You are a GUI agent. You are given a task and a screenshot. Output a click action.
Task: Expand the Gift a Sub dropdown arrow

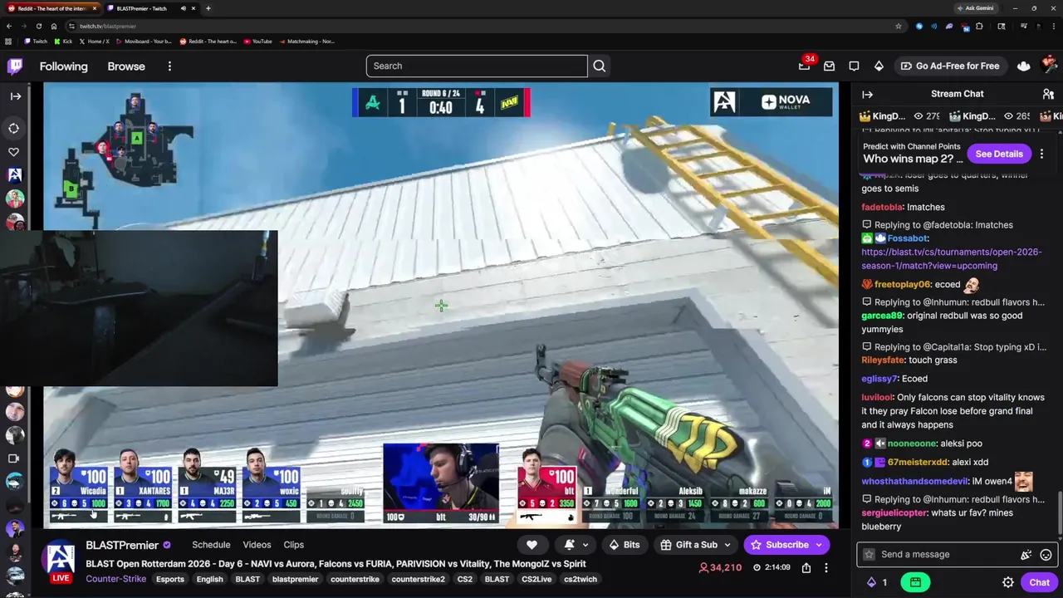coord(727,545)
